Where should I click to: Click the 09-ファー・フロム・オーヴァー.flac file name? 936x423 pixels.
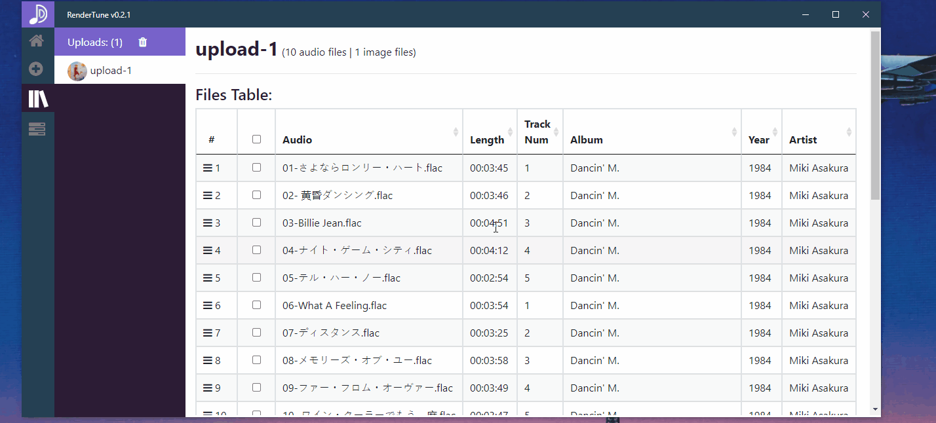(368, 388)
